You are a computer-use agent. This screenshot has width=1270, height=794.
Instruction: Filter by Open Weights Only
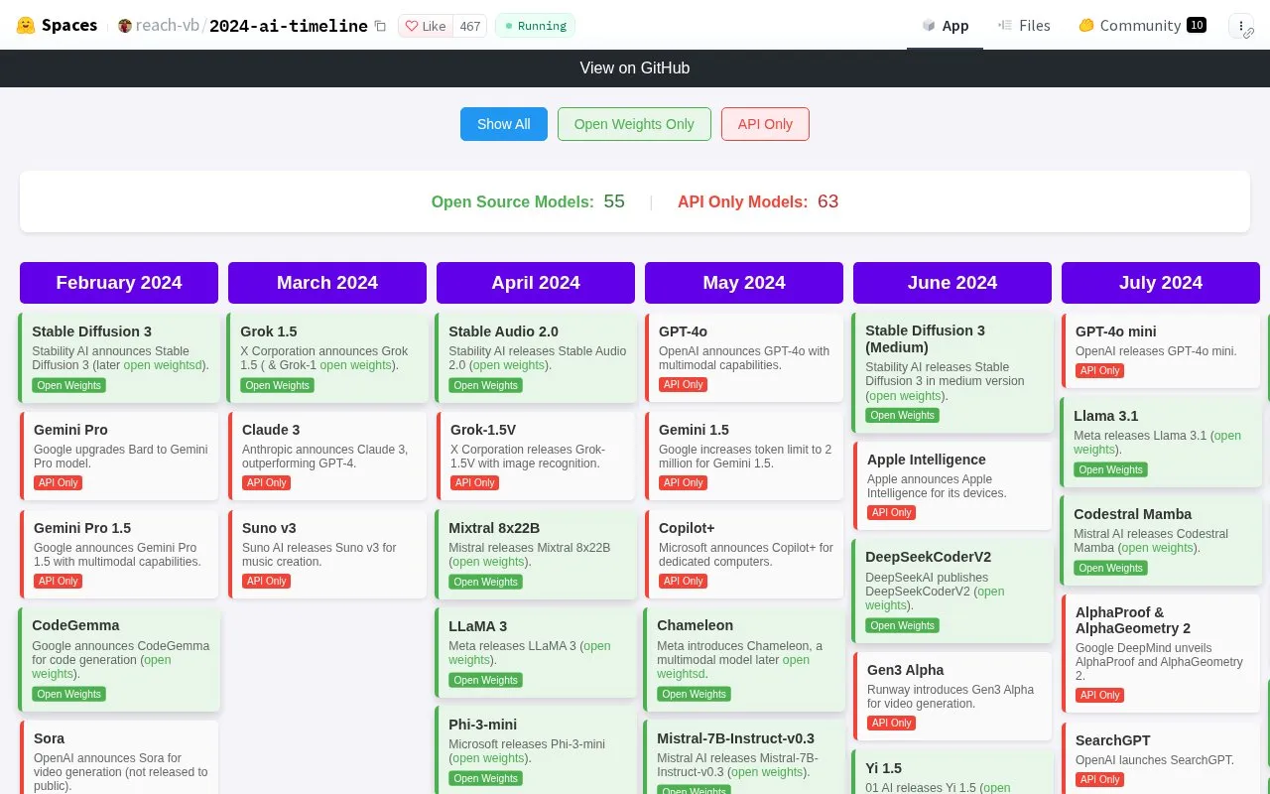(634, 124)
